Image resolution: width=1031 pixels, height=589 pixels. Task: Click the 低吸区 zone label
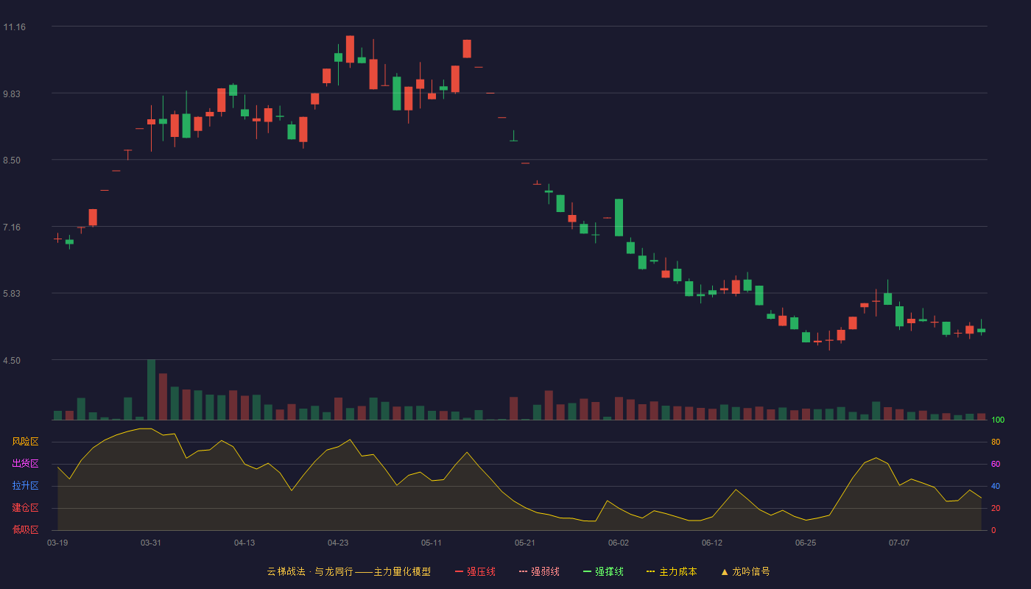click(x=25, y=529)
